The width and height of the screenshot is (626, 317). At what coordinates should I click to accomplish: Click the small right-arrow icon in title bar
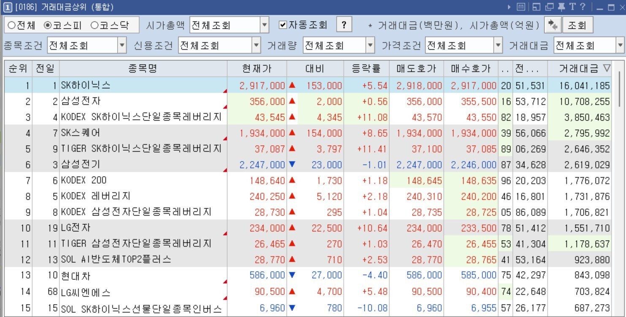(x=509, y=7)
